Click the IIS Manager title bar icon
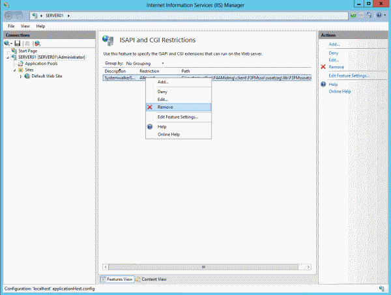Image resolution: width=391 pixels, height=295 pixels. [x=7, y=5]
